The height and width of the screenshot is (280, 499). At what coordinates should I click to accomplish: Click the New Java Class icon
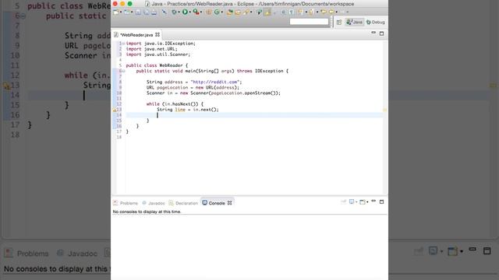(217, 12)
